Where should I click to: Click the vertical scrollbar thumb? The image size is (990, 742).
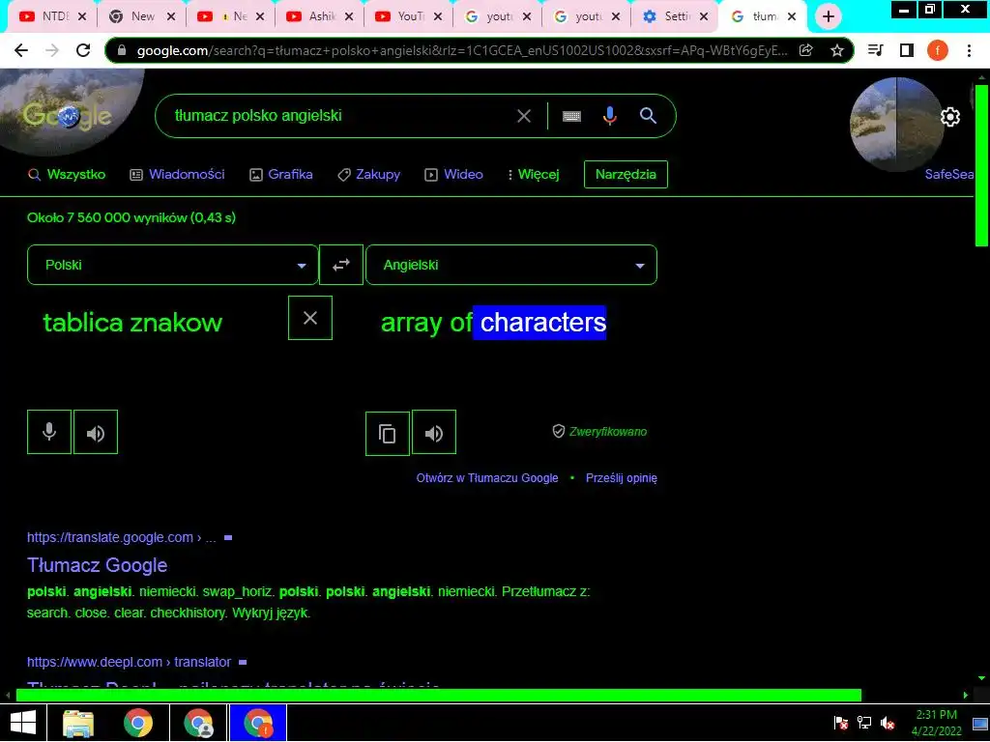pyautogui.click(x=981, y=165)
